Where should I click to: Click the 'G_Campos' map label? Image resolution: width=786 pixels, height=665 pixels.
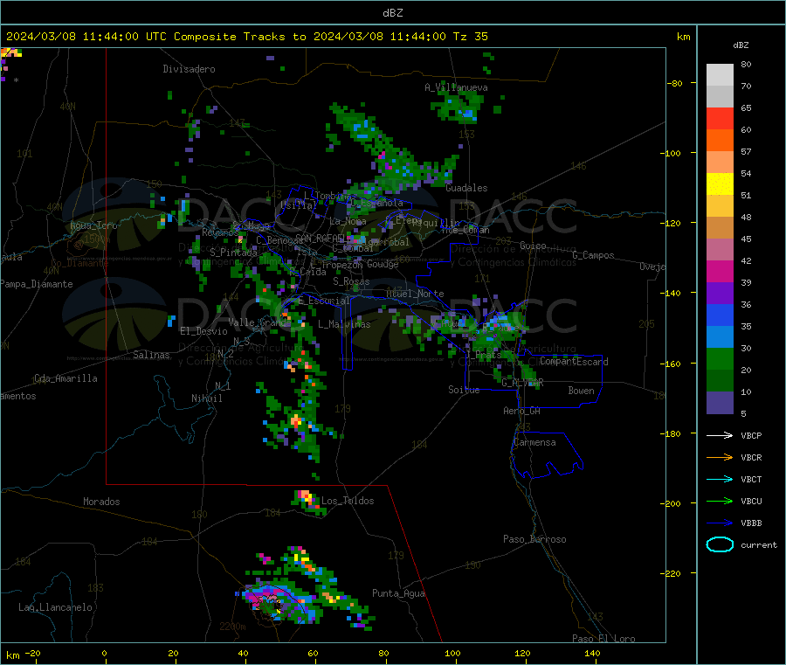pyautogui.click(x=593, y=255)
